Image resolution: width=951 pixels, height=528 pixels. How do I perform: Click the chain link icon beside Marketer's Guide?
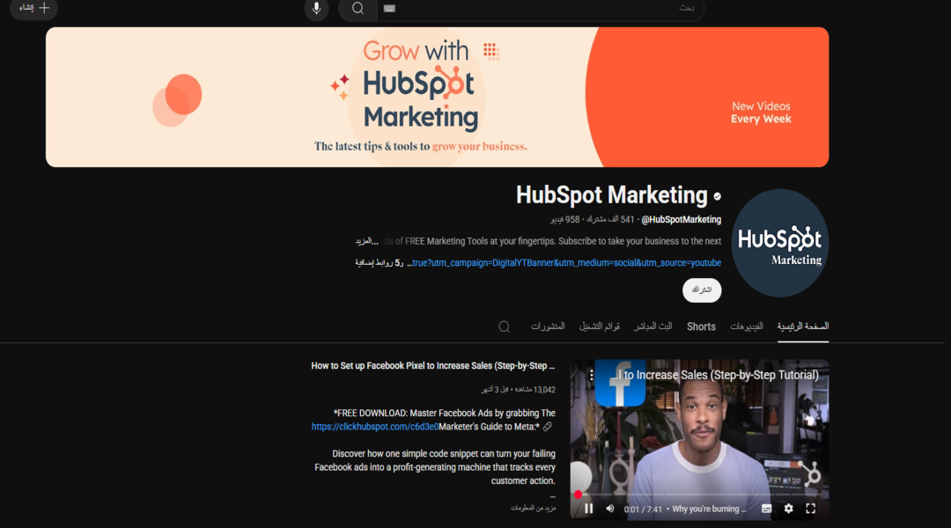pos(548,427)
